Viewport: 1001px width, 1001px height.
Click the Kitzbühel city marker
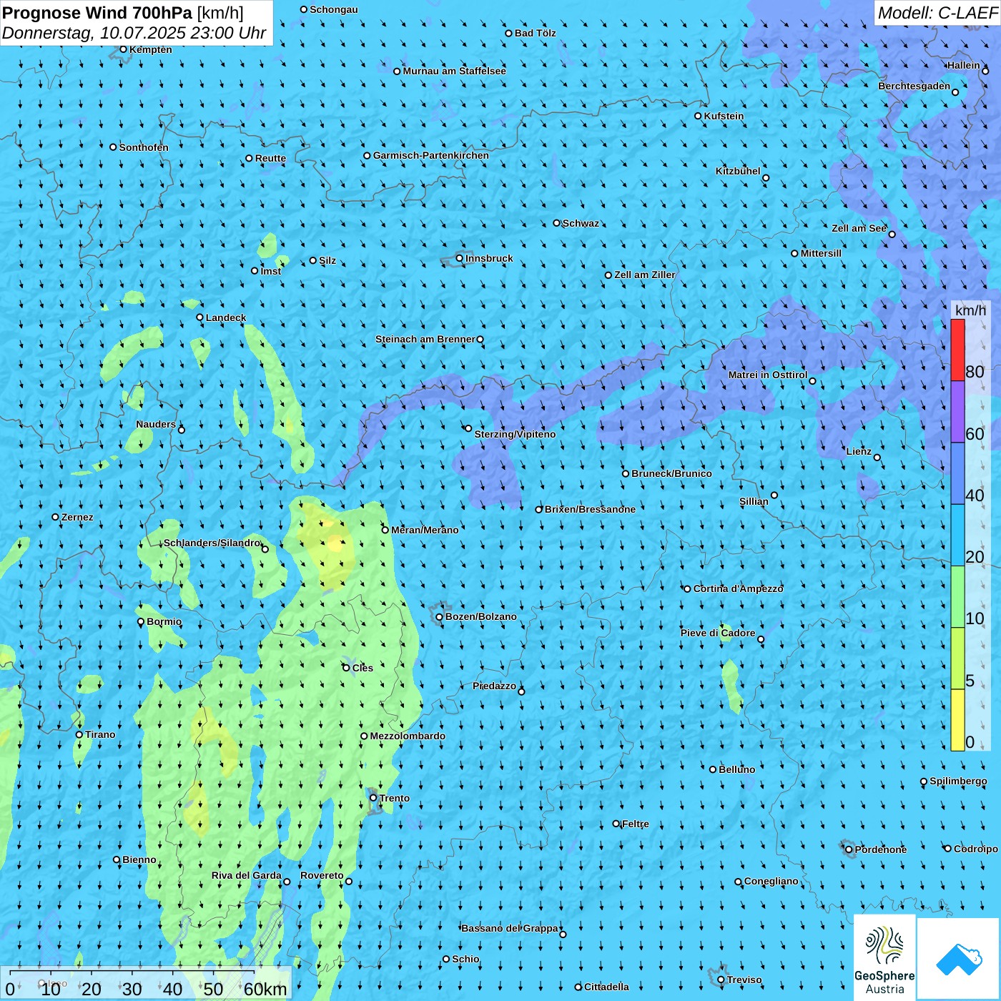pyautogui.click(x=766, y=178)
